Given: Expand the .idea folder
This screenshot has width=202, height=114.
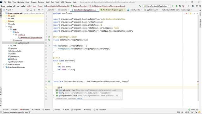Looking at the screenshot, I should coord(6,19).
